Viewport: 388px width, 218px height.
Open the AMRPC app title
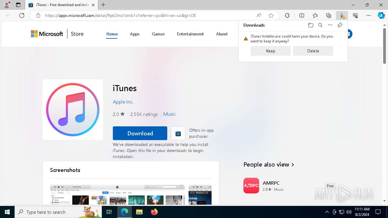coord(271,183)
